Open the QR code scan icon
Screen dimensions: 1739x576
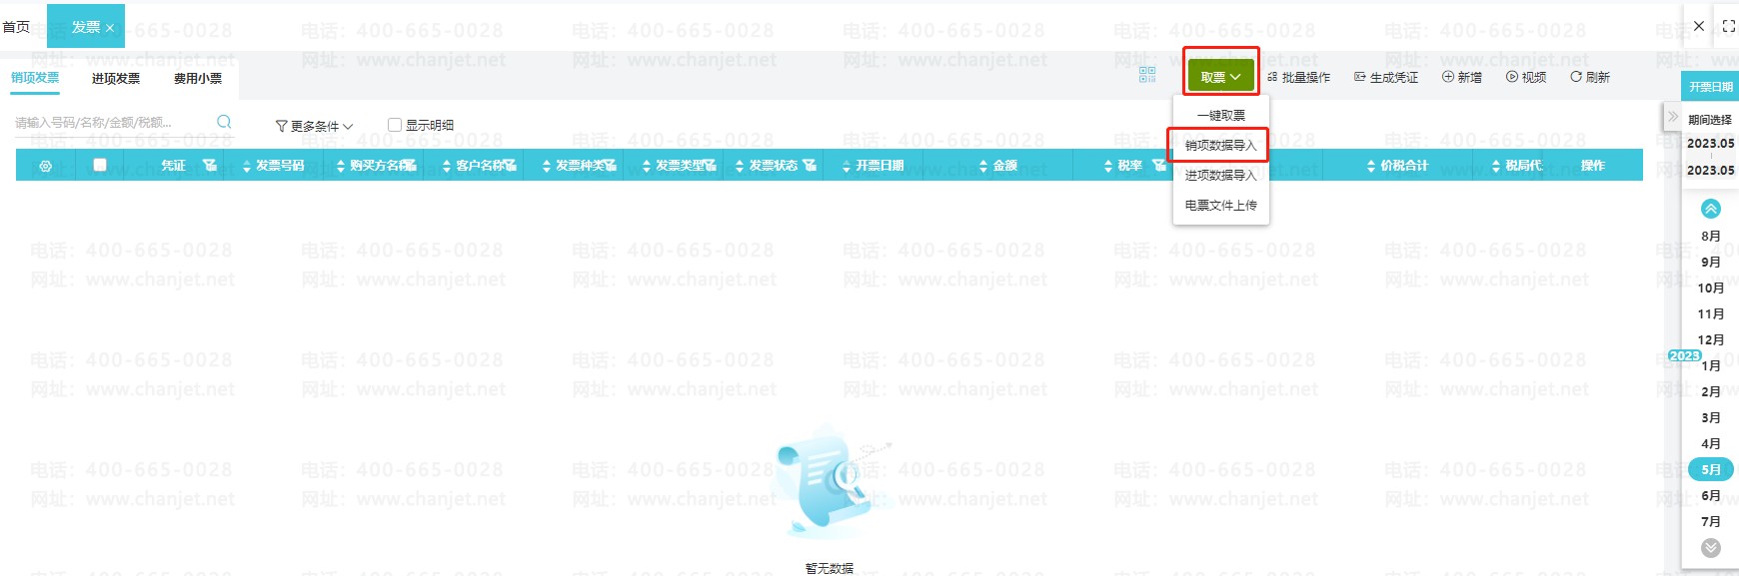(1147, 75)
